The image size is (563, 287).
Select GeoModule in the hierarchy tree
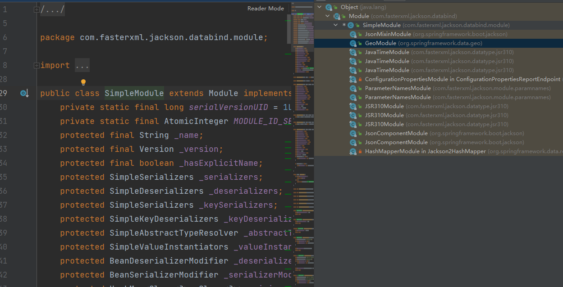(380, 43)
